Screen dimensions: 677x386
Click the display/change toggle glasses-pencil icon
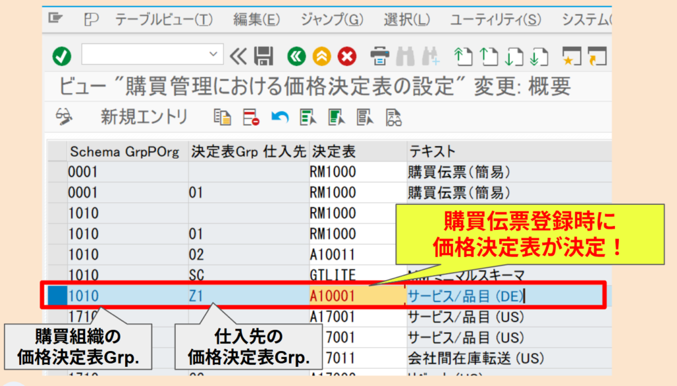pyautogui.click(x=64, y=117)
